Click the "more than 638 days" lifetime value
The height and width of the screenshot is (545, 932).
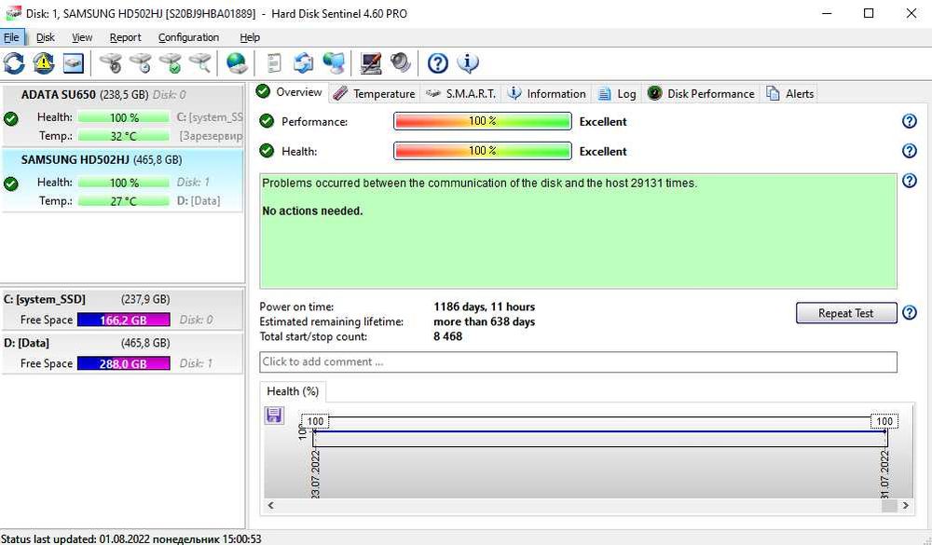(485, 321)
